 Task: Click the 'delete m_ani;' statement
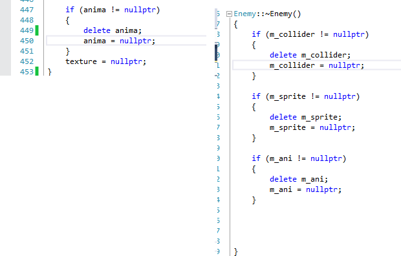299,179
